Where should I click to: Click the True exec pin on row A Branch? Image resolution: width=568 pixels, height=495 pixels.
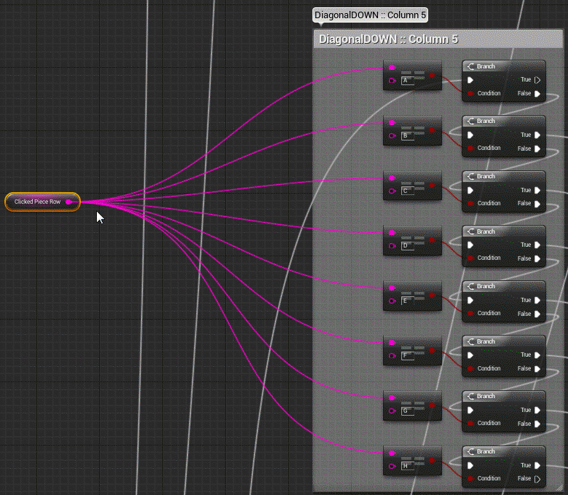pyautogui.click(x=537, y=80)
